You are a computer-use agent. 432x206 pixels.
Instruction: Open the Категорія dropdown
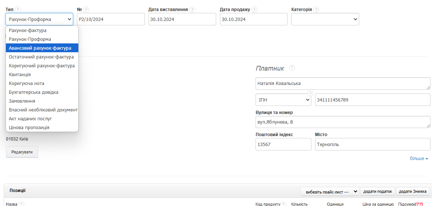click(325, 19)
